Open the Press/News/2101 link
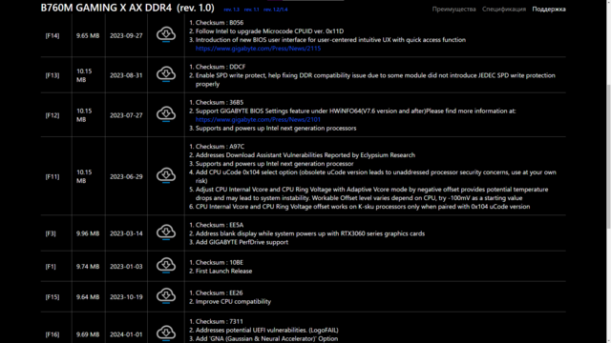 pyautogui.click(x=258, y=119)
